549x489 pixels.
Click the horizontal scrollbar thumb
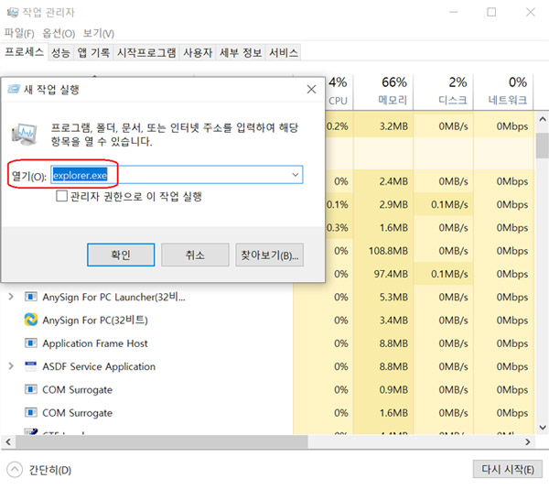click(x=161, y=441)
